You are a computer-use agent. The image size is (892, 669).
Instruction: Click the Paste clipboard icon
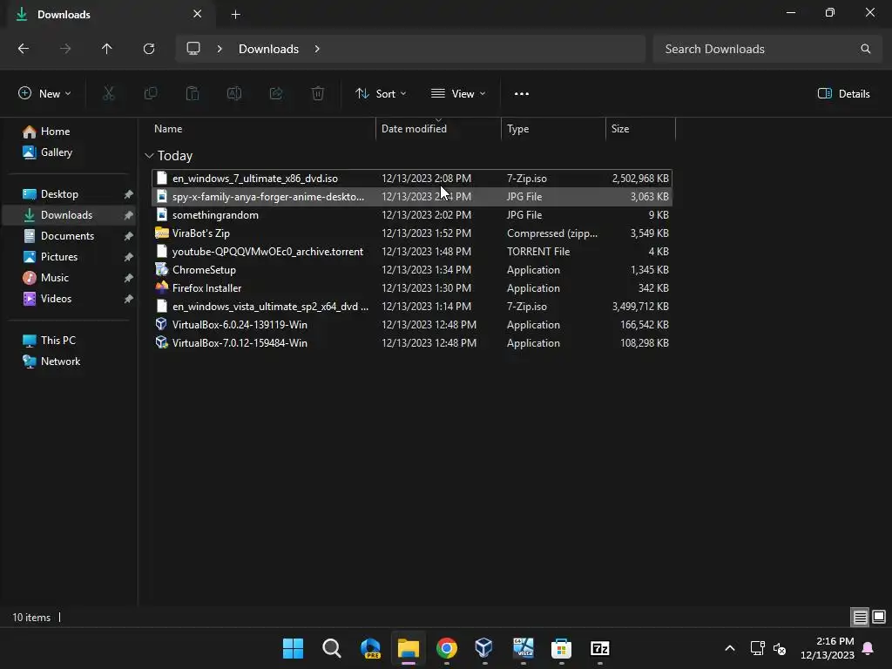coord(193,94)
